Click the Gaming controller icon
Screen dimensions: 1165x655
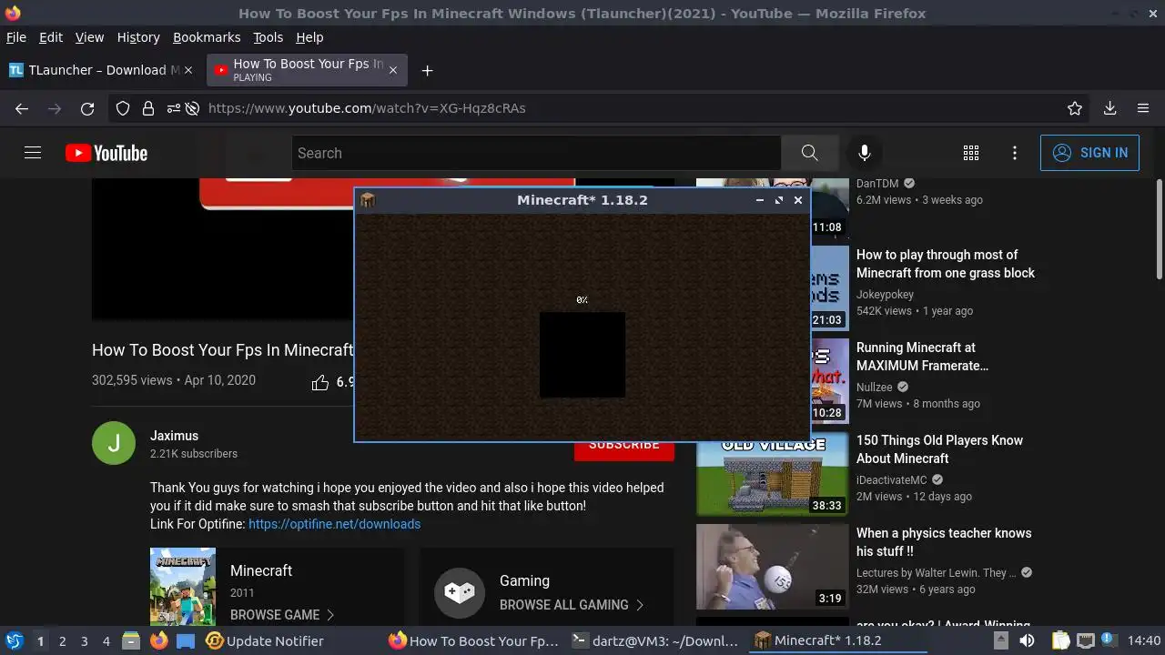click(460, 592)
